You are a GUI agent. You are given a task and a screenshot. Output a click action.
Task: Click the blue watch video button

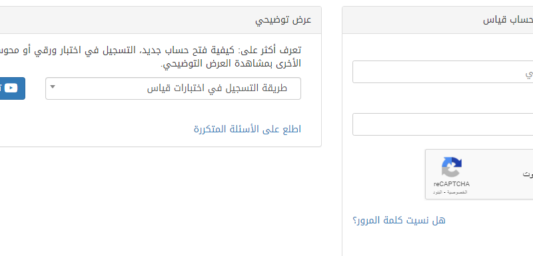tap(13, 88)
